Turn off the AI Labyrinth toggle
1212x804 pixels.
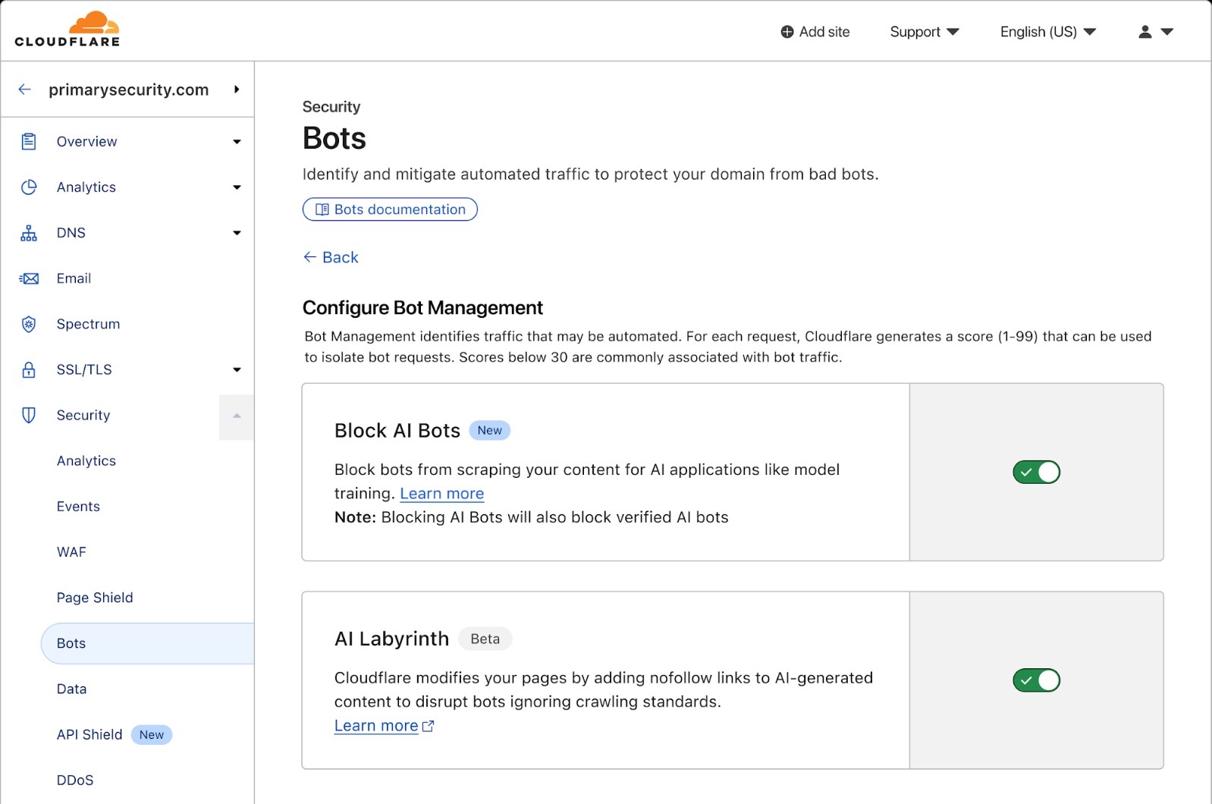[x=1036, y=680]
